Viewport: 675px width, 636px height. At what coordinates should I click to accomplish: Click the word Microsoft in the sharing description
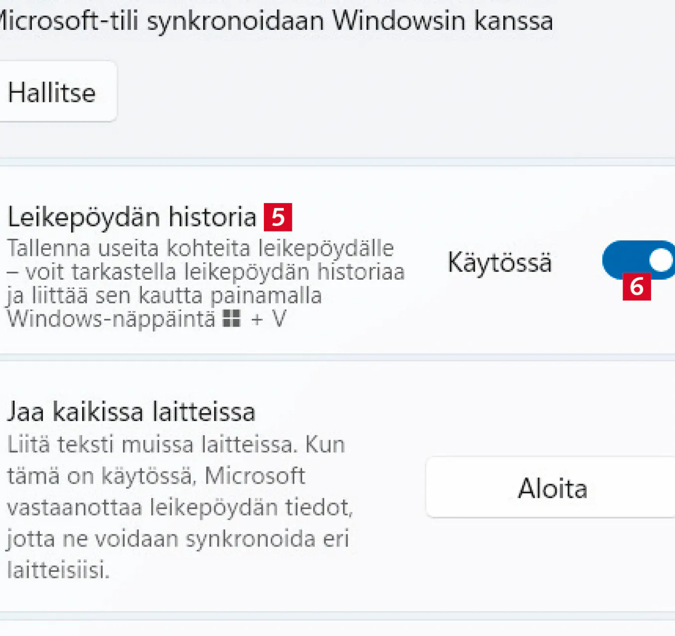[255, 476]
